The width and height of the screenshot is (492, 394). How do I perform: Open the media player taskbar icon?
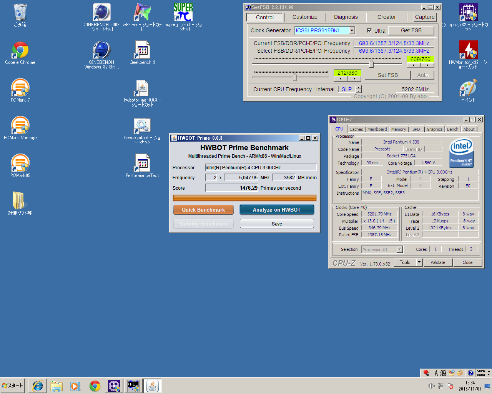coord(75,386)
